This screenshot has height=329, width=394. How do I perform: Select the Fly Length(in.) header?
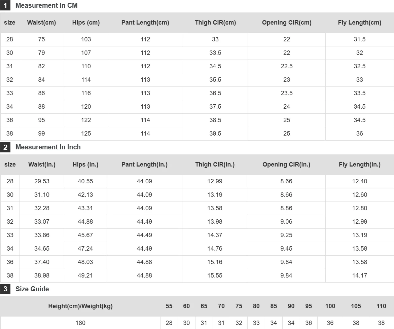tap(360, 164)
